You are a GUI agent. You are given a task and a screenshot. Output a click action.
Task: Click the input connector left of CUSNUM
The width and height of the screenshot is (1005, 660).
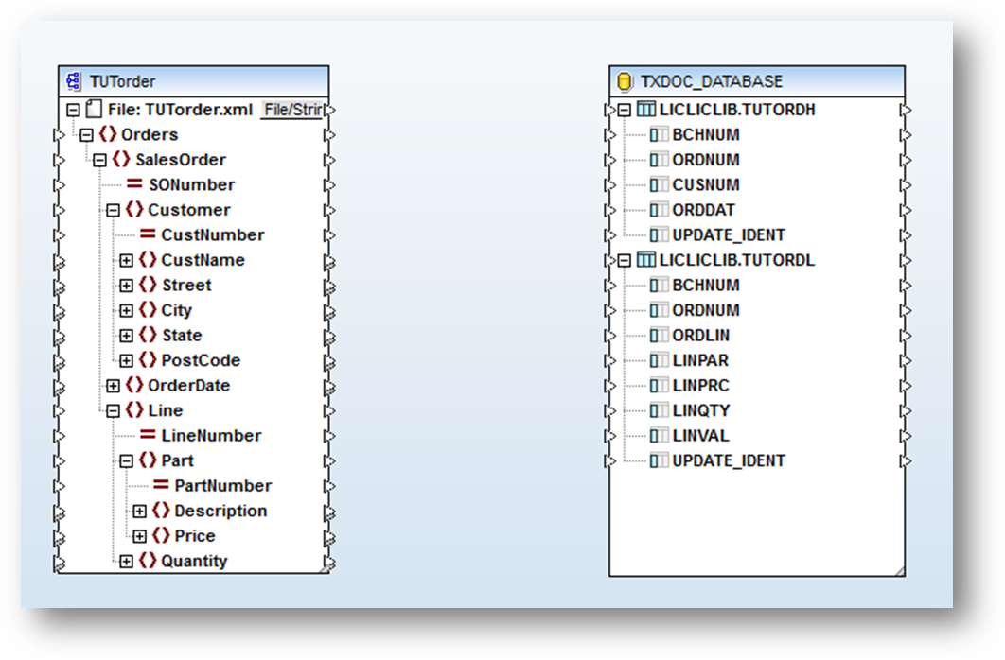point(609,185)
